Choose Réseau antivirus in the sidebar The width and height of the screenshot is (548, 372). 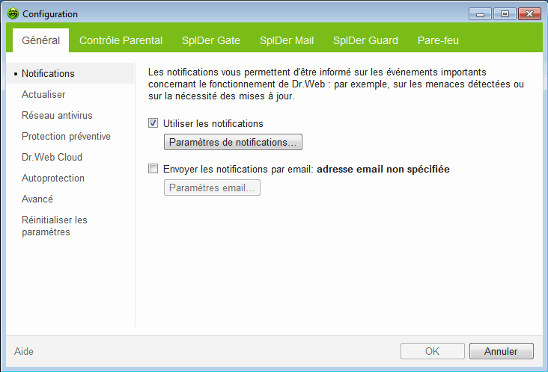(x=57, y=116)
